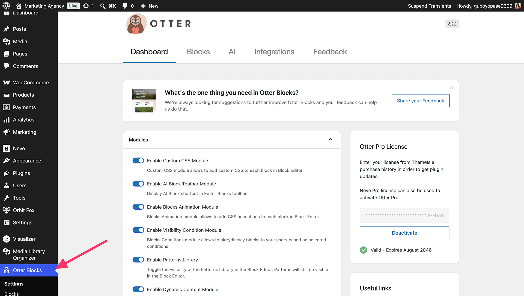Click Share your Feedback button

pos(421,101)
